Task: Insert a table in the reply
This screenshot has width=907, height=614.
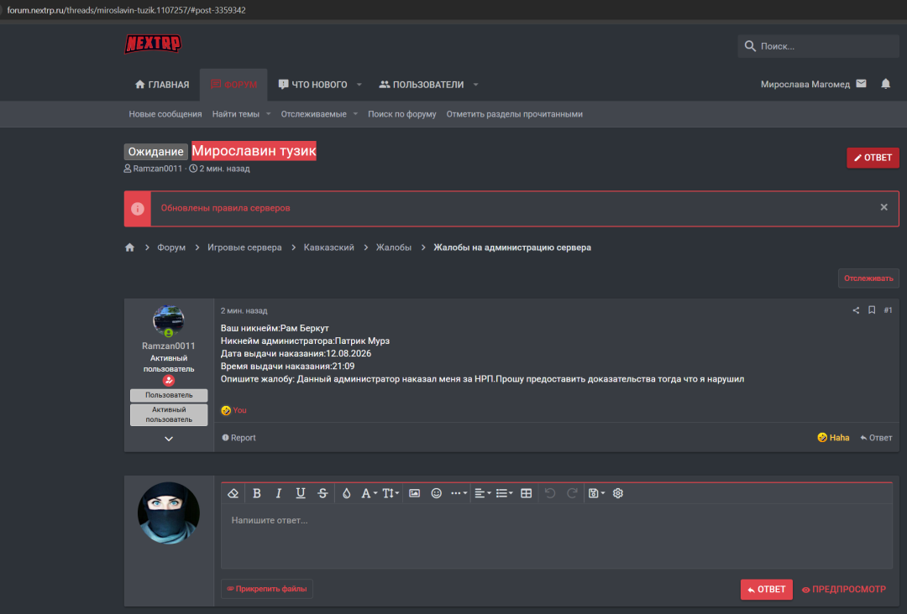Action: (x=526, y=493)
